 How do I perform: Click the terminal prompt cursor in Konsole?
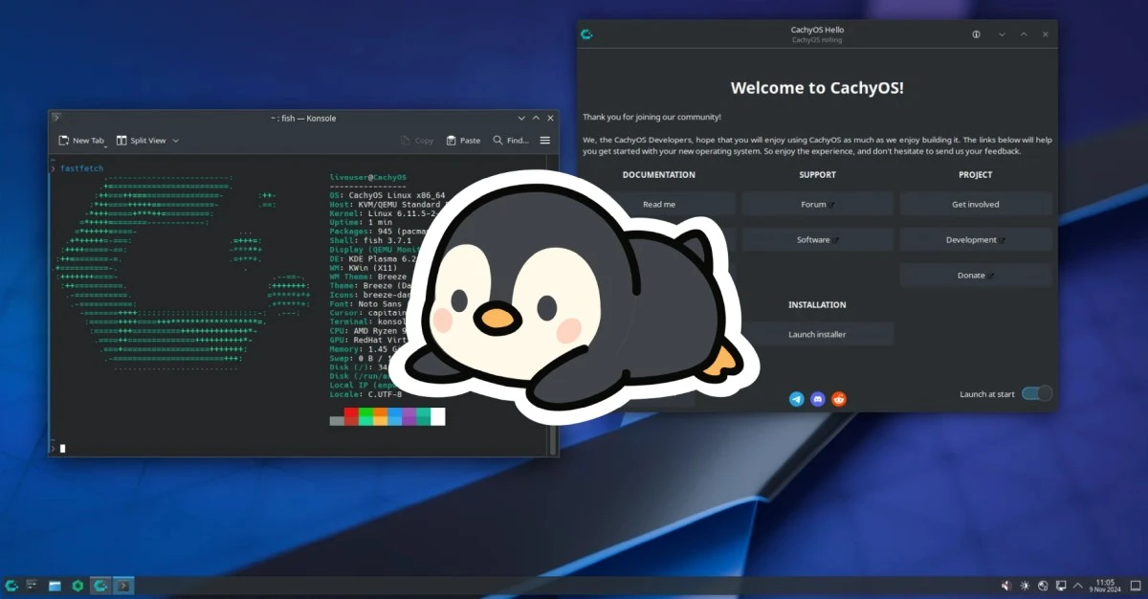pyautogui.click(x=62, y=448)
